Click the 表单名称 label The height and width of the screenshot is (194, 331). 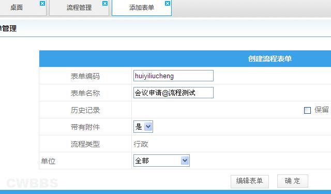(x=85, y=93)
